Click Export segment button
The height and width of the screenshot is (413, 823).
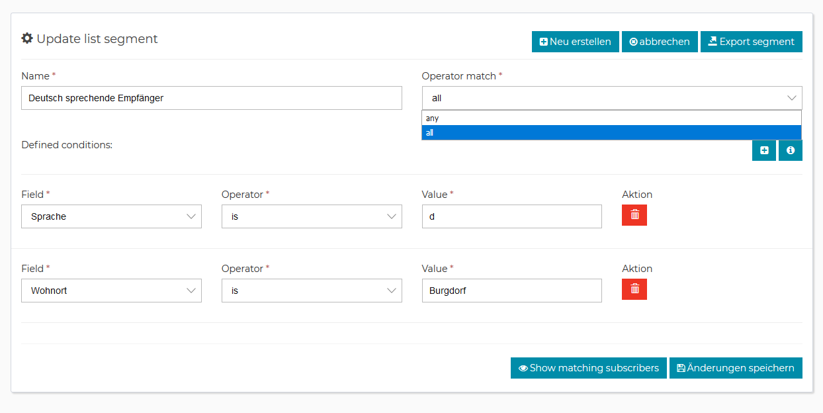(x=751, y=42)
